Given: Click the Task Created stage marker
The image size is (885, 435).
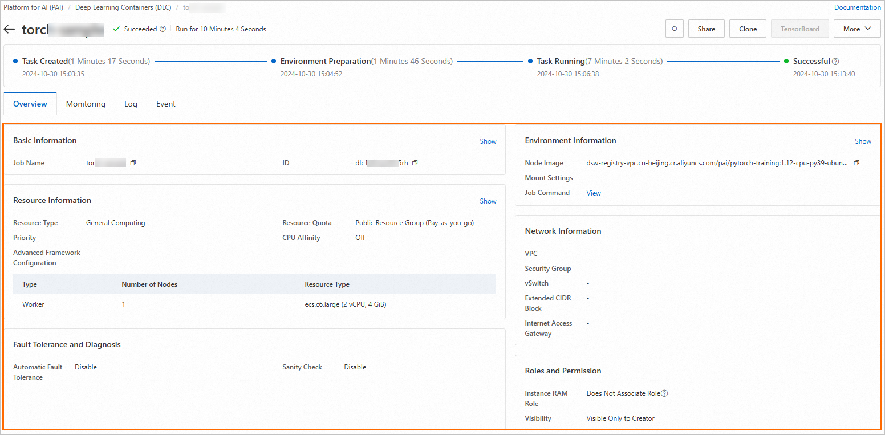Looking at the screenshot, I should 16,61.
